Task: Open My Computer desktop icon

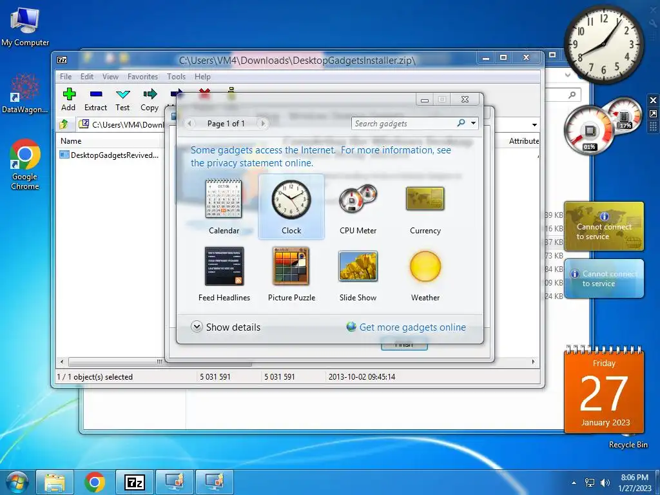Action: pos(25,26)
